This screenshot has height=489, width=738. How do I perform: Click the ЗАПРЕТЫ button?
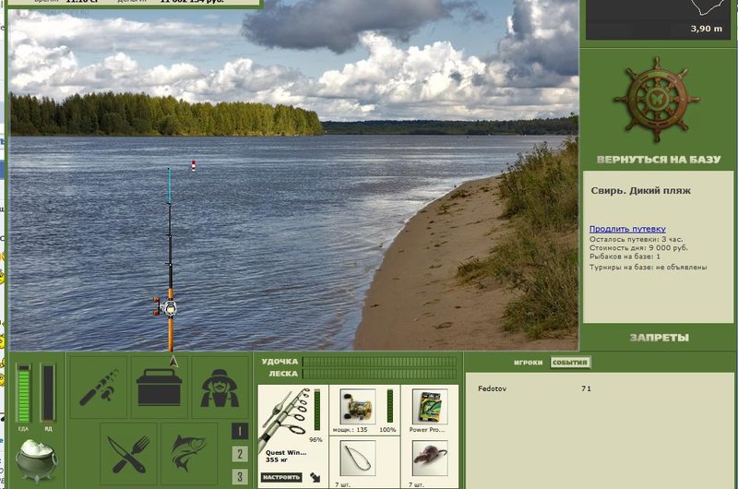(659, 338)
